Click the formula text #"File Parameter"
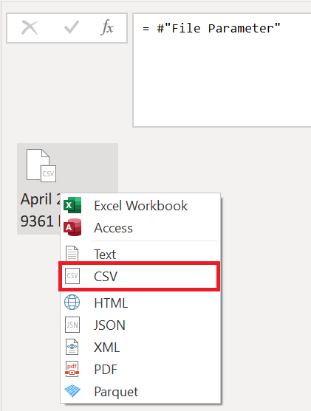This screenshot has width=311, height=411. [x=219, y=28]
